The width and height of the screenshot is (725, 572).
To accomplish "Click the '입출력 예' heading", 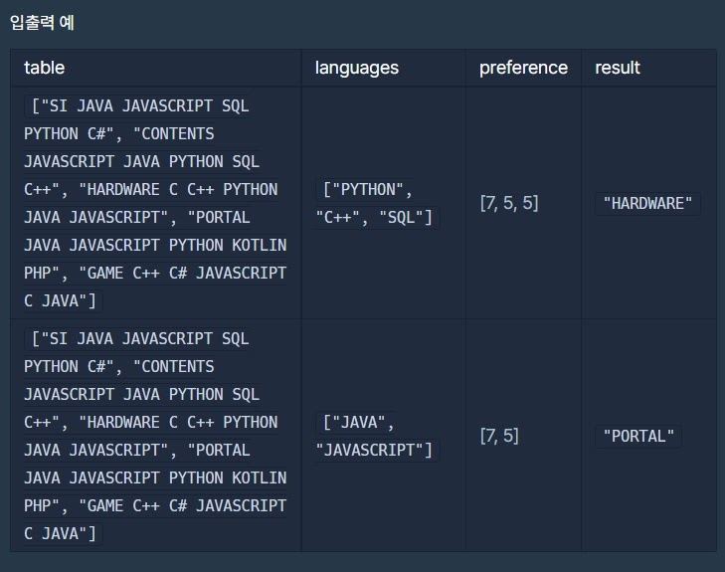I will pyautogui.click(x=42, y=22).
